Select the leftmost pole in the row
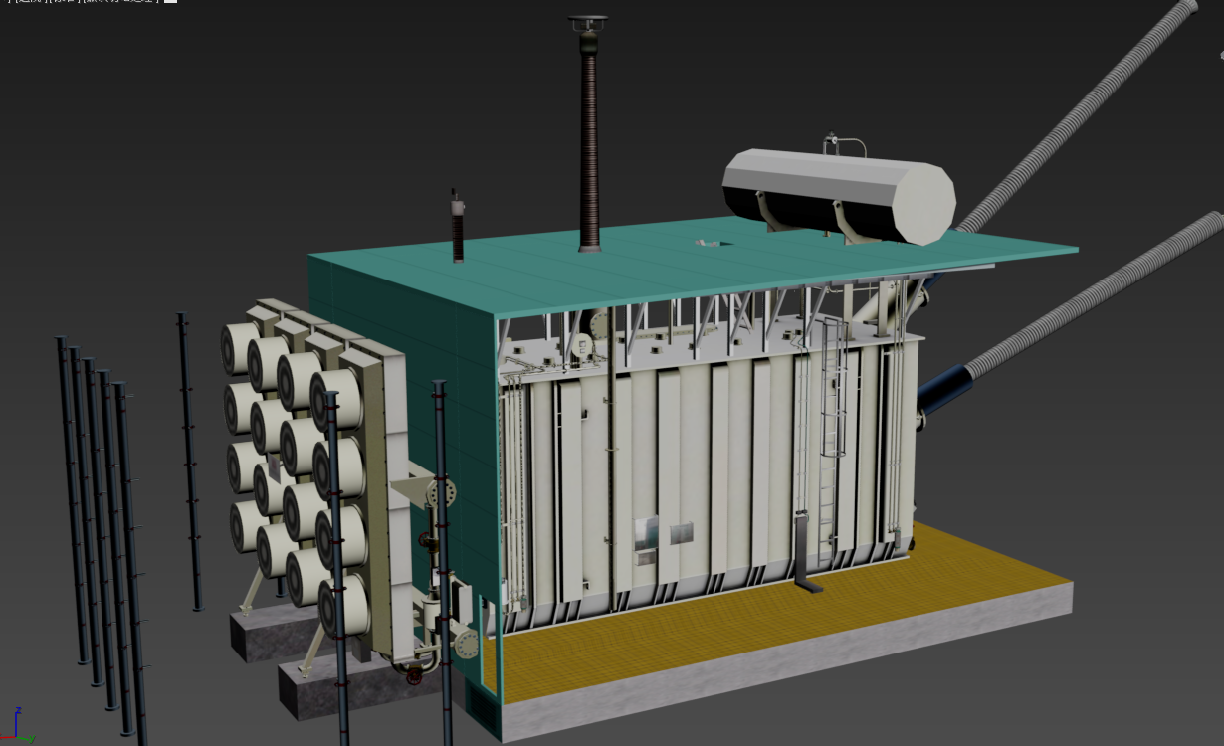The width and height of the screenshot is (1224, 746). tap(71, 497)
